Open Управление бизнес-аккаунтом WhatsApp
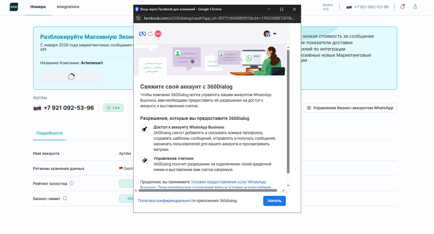 [350, 108]
